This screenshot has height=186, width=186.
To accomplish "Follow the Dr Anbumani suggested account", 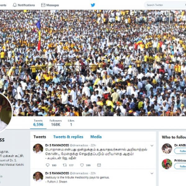I will (x=180, y=151).
